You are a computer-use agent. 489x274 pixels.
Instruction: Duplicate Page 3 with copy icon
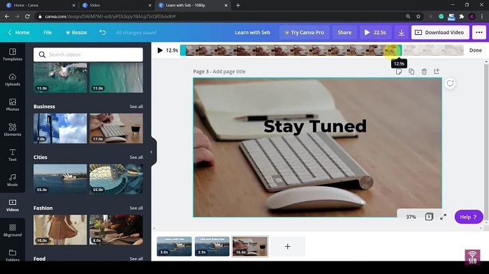[x=411, y=72]
